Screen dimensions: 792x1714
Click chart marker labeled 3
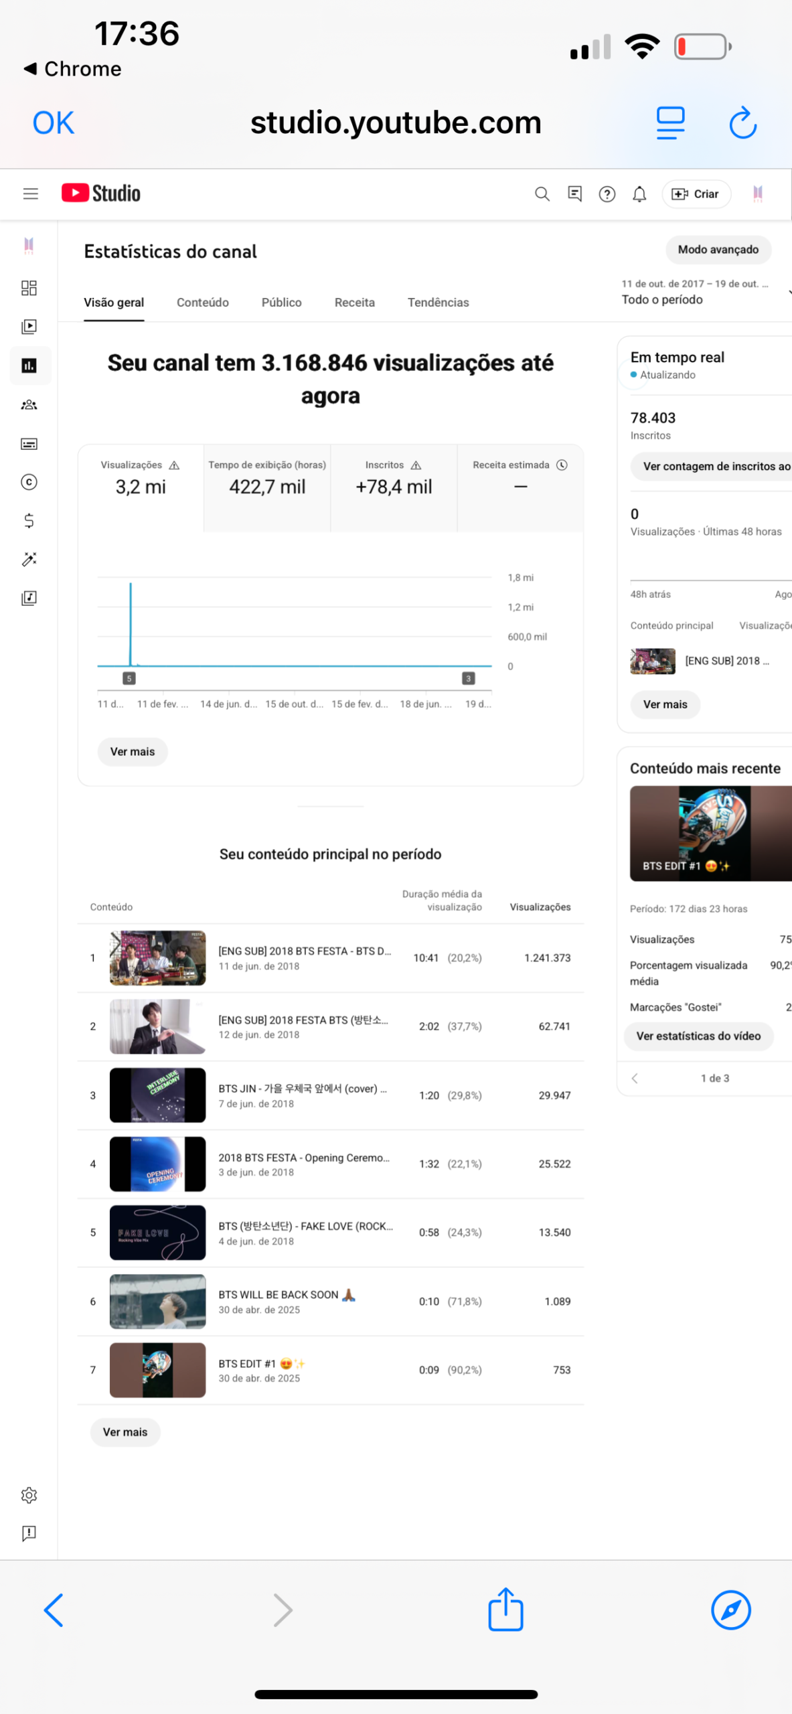click(468, 678)
